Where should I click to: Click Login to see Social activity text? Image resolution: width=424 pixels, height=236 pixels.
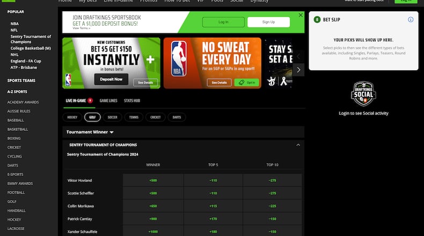[x=363, y=113]
